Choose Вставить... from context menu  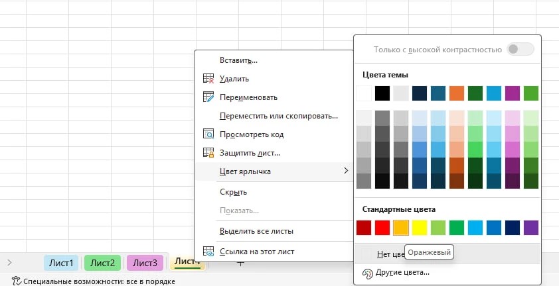click(238, 60)
